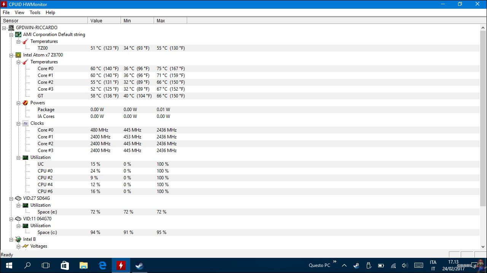487x273 pixels.
Task: Click the utilization icon under VID:11 064G70
Action: tap(25, 226)
